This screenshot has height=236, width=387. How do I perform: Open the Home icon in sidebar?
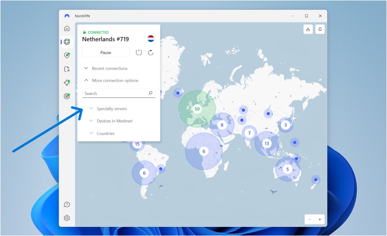point(67,28)
